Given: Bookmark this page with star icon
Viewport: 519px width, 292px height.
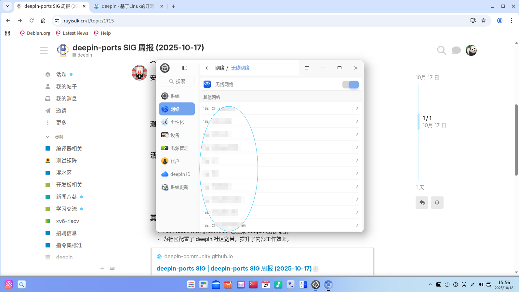Looking at the screenshot, I should (484, 20).
